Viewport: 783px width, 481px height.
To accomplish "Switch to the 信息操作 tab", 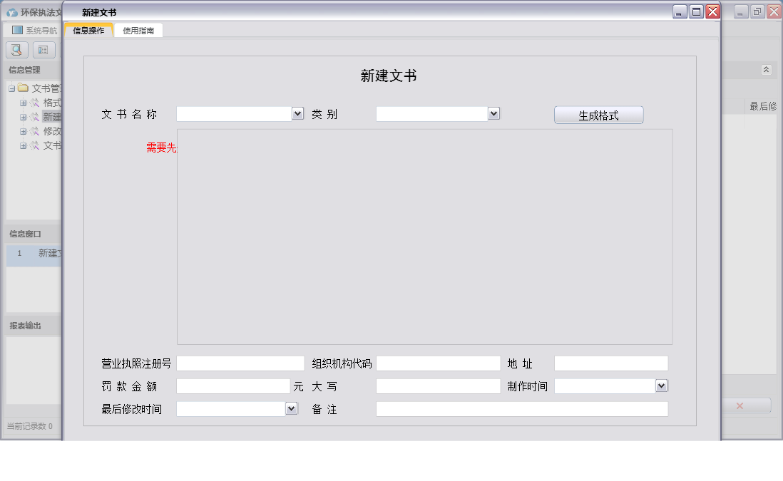I will coord(89,31).
